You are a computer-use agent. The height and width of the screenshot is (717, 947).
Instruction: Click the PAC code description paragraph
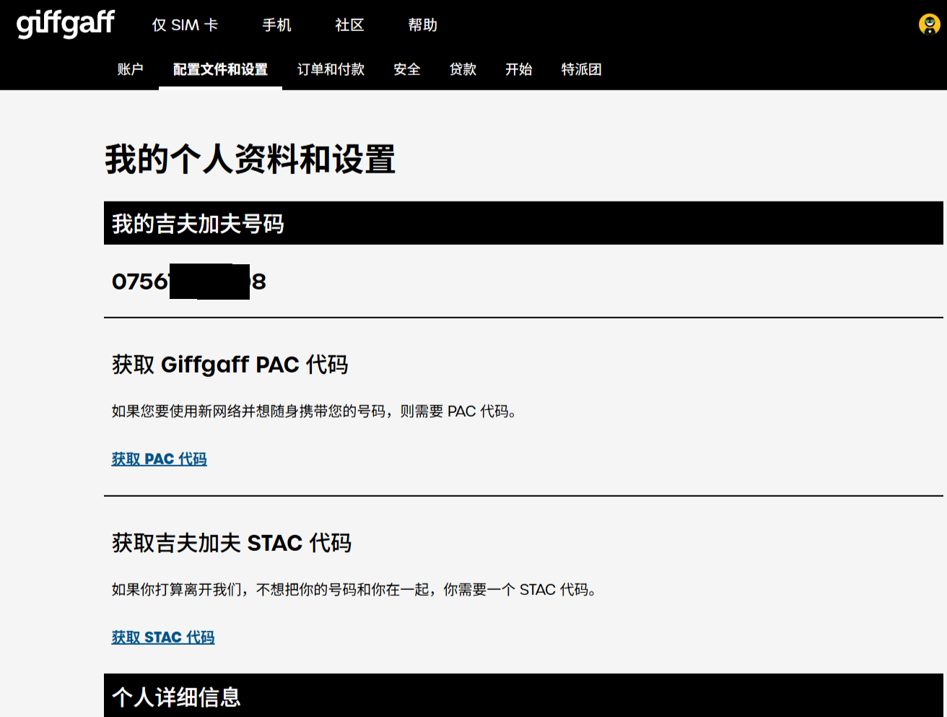314,412
